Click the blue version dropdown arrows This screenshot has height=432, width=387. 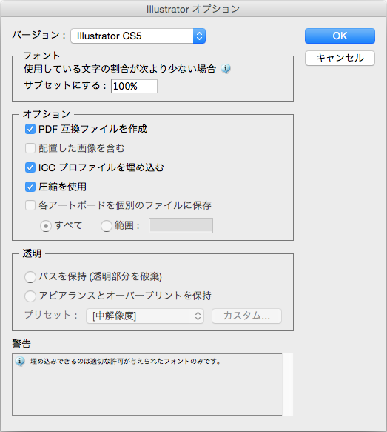[199, 36]
